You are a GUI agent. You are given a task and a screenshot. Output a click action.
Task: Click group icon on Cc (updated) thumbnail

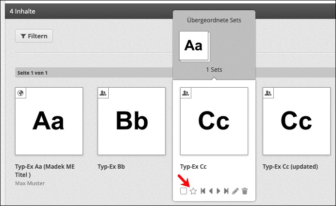point(268,93)
